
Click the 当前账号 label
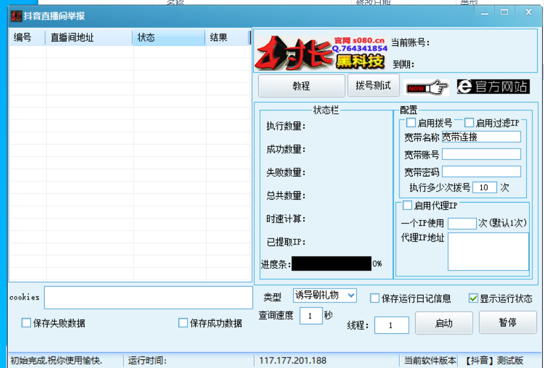click(x=410, y=42)
